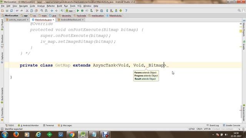
Task: Select the java breadcrumb folder
Action: click(53, 16)
